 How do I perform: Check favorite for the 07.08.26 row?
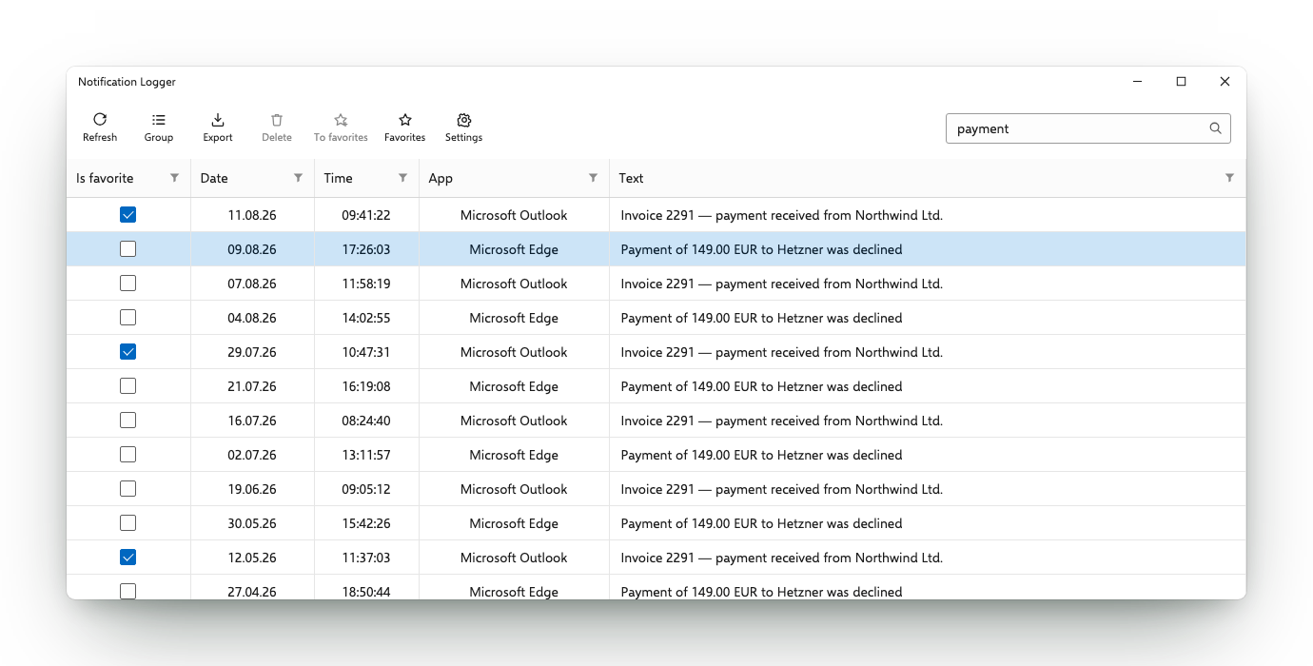pos(128,284)
